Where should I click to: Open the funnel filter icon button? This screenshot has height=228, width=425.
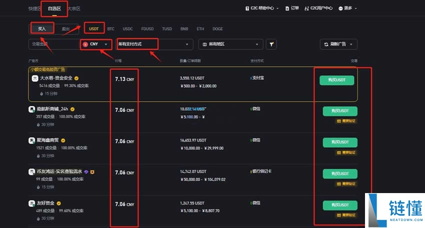point(271,44)
